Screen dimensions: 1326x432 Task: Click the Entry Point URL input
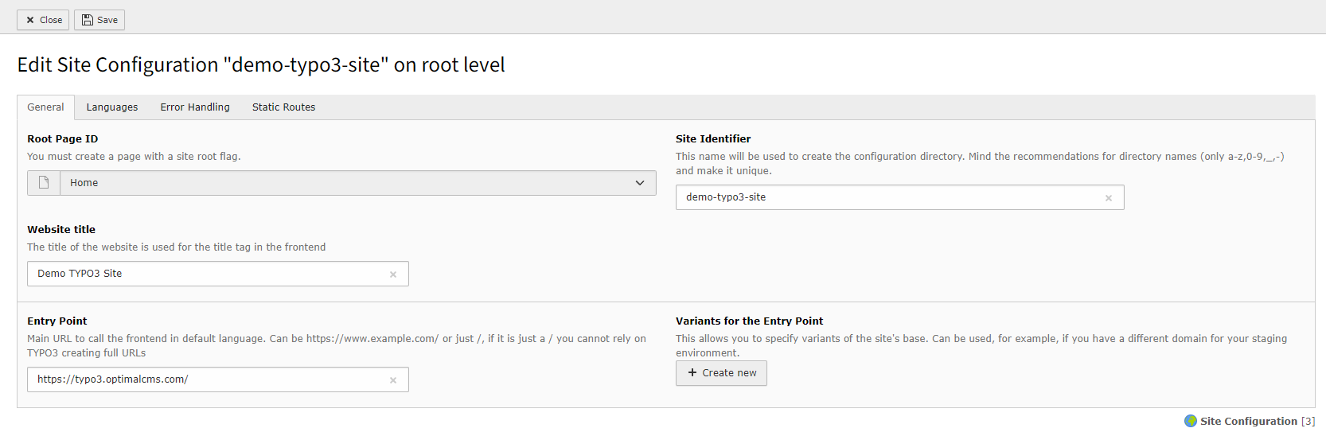click(x=207, y=379)
